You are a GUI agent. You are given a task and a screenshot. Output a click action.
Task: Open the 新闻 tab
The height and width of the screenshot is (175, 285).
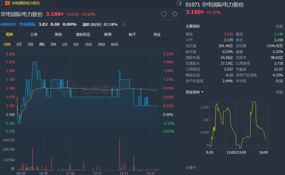pyautogui.click(x=108, y=35)
